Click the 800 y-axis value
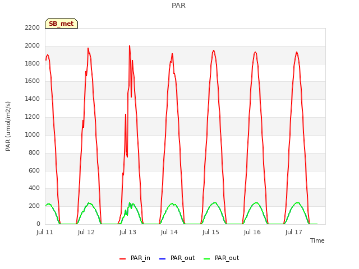Viewport: 359px width, 269px height. click(x=34, y=152)
